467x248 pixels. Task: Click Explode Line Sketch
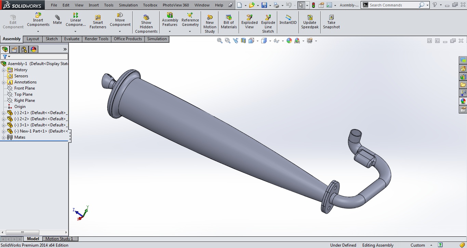(268, 24)
